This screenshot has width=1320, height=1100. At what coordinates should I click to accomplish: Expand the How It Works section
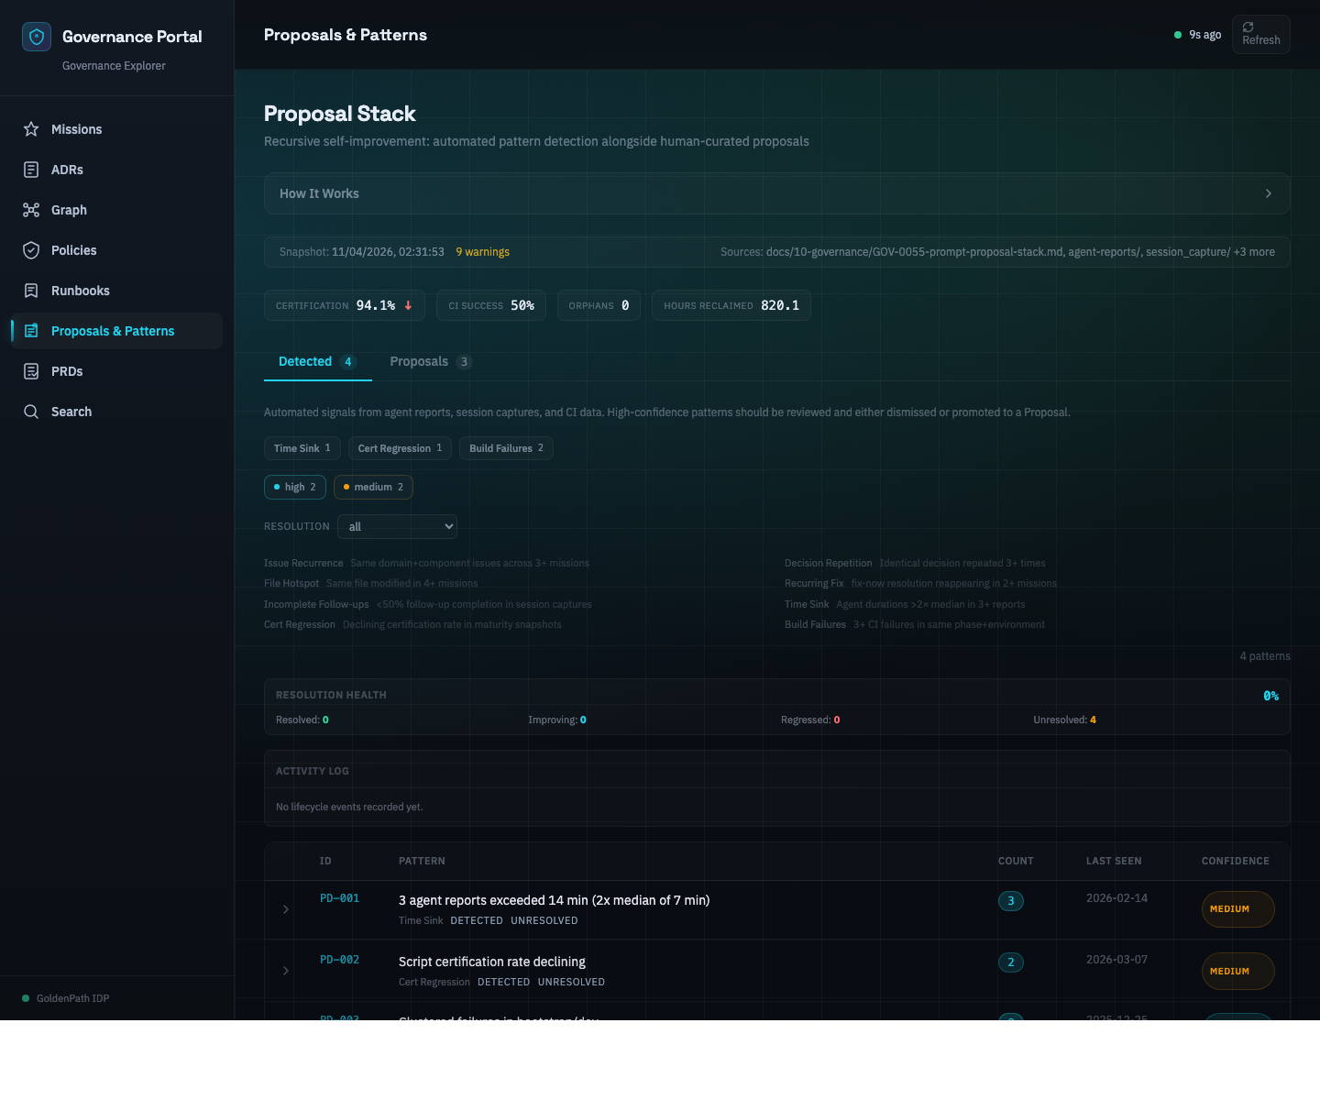(x=776, y=193)
